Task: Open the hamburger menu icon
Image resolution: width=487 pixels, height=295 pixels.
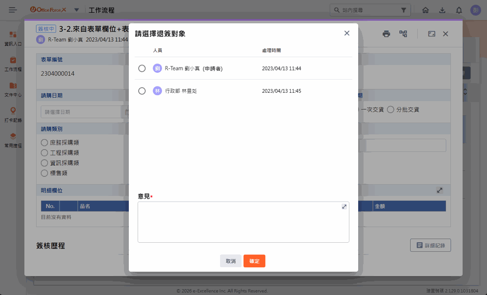Action: pyautogui.click(x=13, y=10)
